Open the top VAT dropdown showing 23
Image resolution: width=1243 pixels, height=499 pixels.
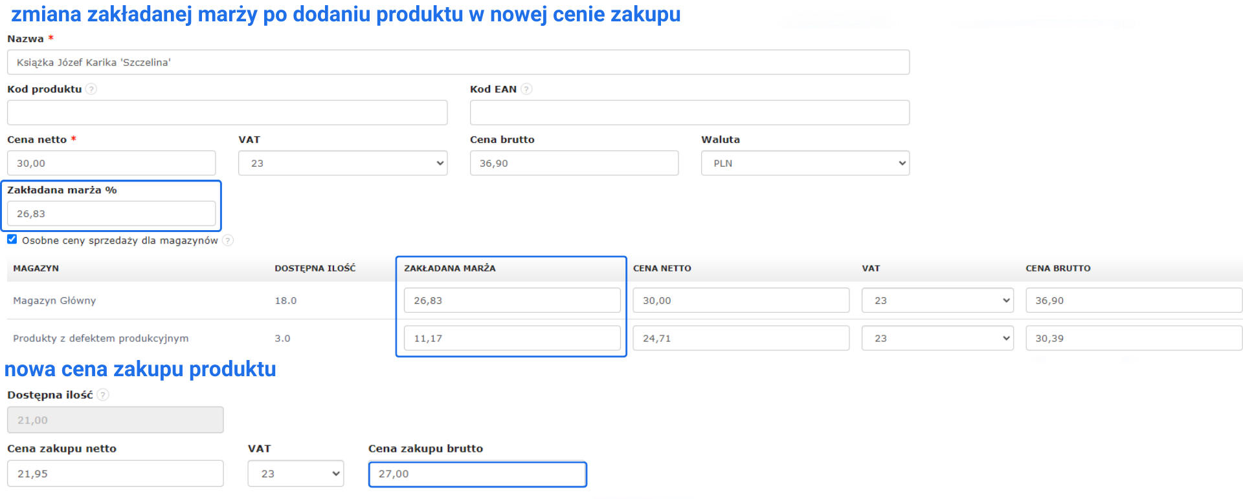(343, 163)
